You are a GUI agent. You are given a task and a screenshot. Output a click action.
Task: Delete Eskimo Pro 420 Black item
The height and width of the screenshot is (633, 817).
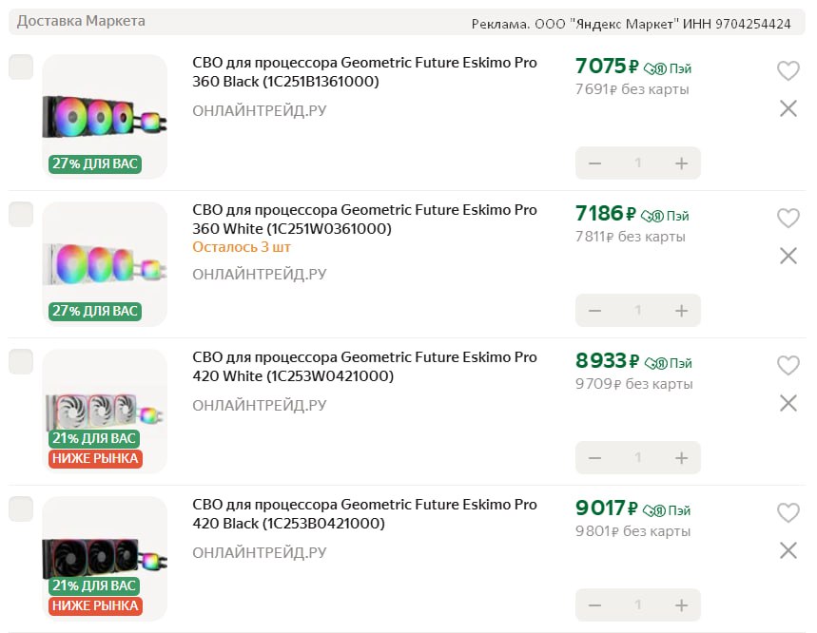pyautogui.click(x=788, y=550)
